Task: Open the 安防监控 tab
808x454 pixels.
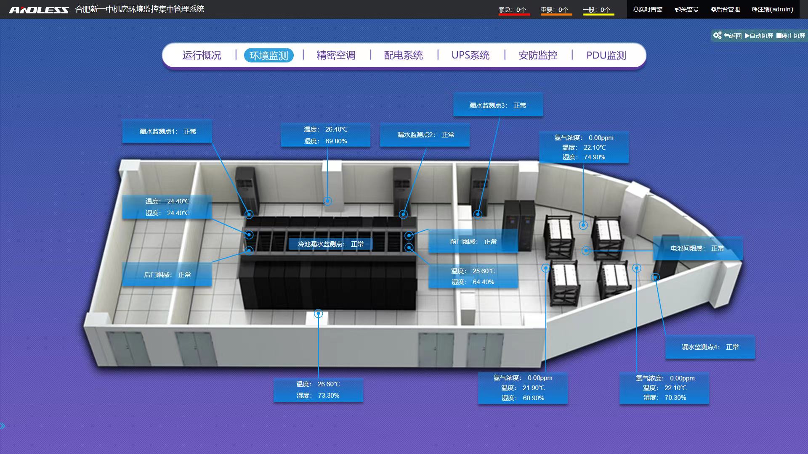Action: coord(538,55)
